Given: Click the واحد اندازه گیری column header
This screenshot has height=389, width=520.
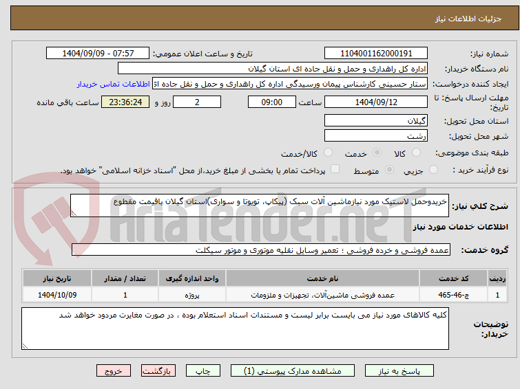Looking at the screenshot, I should [x=192, y=278].
